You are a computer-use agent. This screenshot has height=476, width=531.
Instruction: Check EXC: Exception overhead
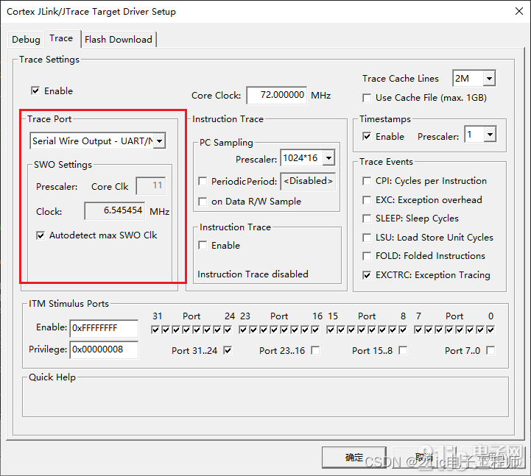pos(367,200)
